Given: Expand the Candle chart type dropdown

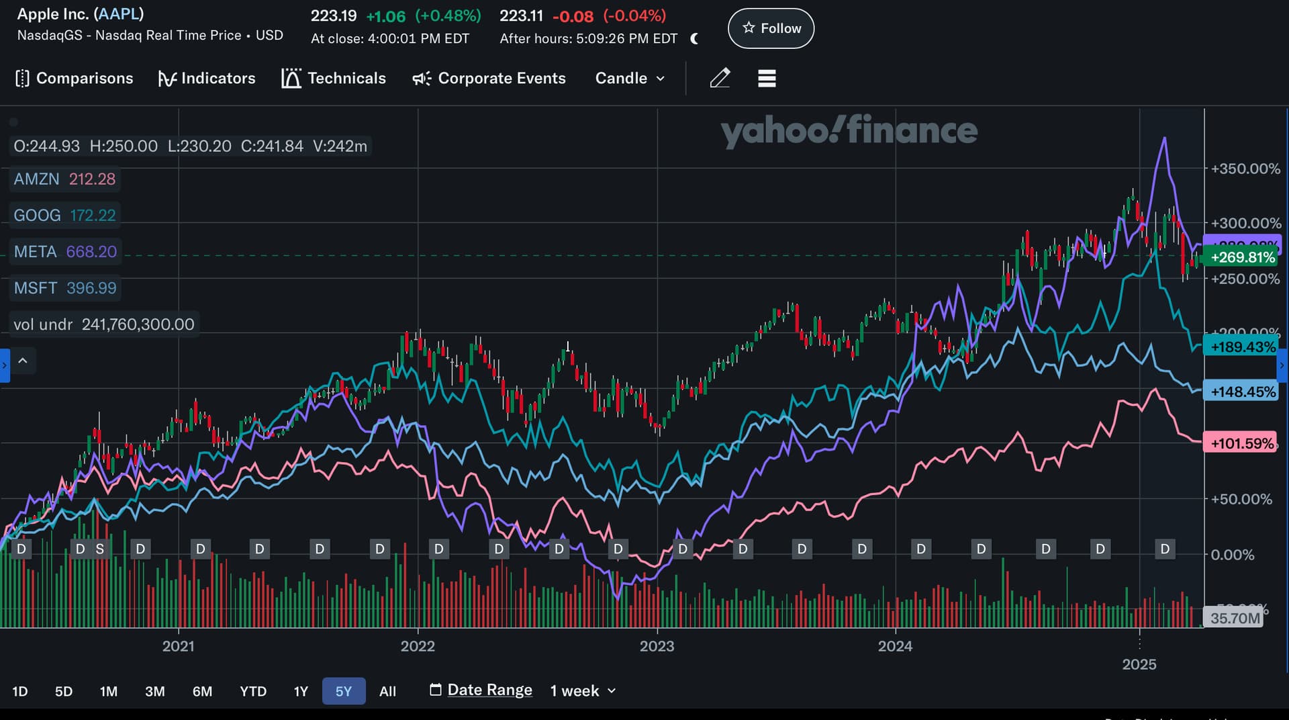Looking at the screenshot, I should pos(630,79).
